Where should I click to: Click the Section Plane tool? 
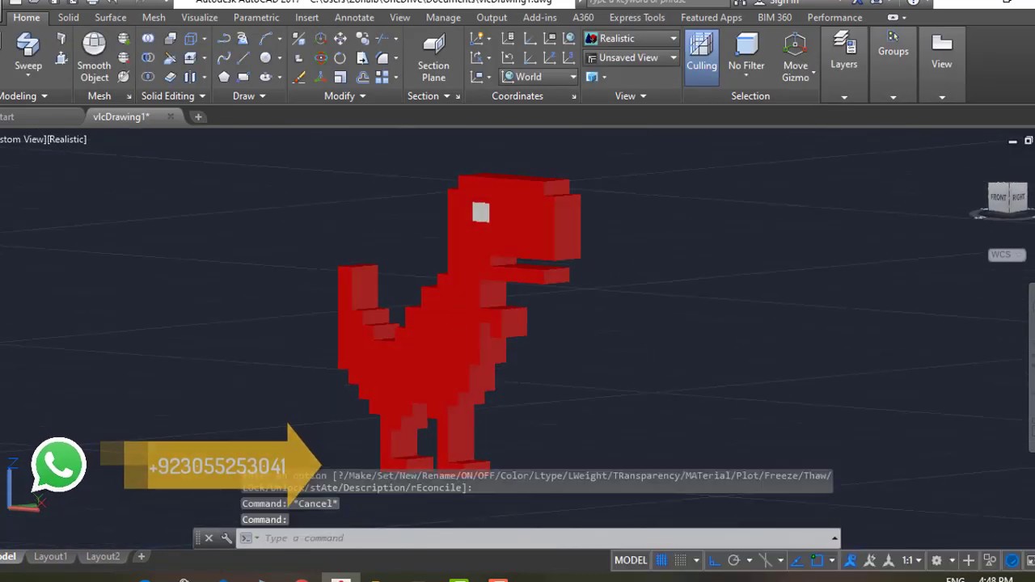pos(433,57)
